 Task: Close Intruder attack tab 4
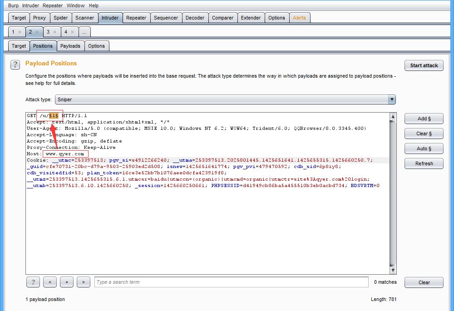tap(72, 32)
